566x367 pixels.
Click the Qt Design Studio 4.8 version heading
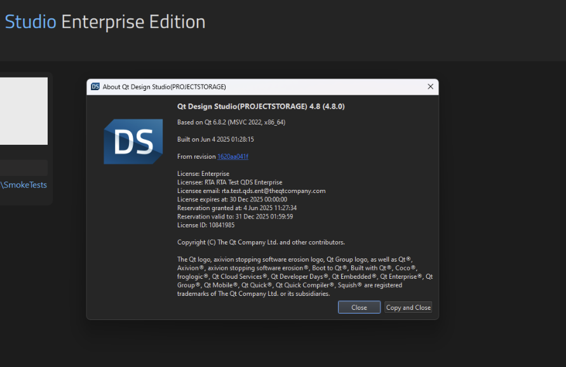(260, 107)
